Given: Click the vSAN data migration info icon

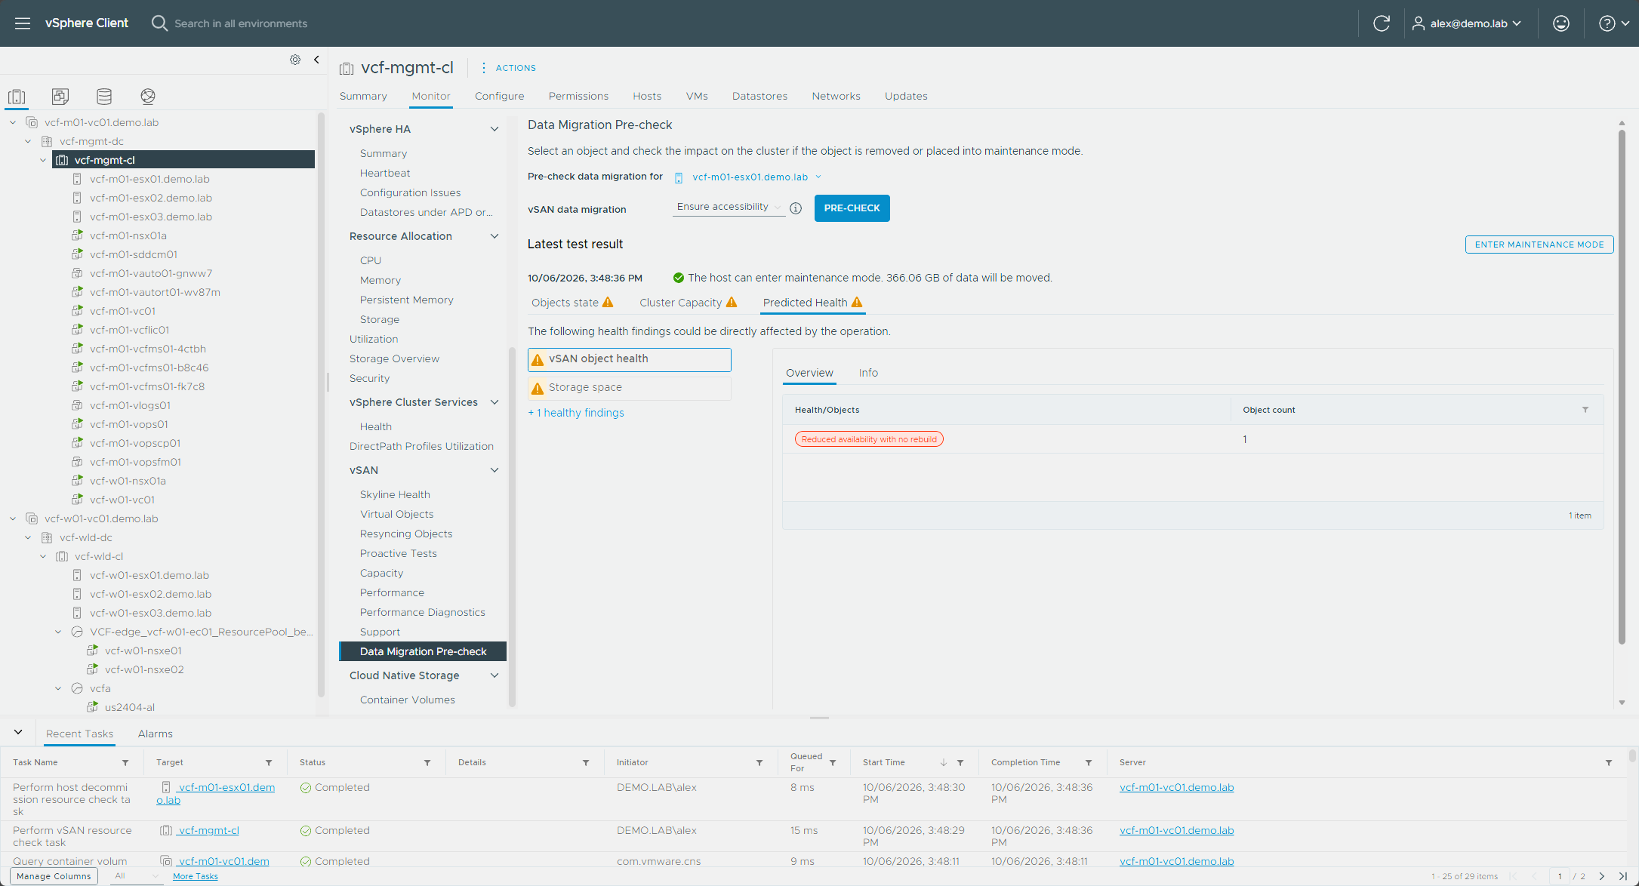Looking at the screenshot, I should (x=796, y=208).
